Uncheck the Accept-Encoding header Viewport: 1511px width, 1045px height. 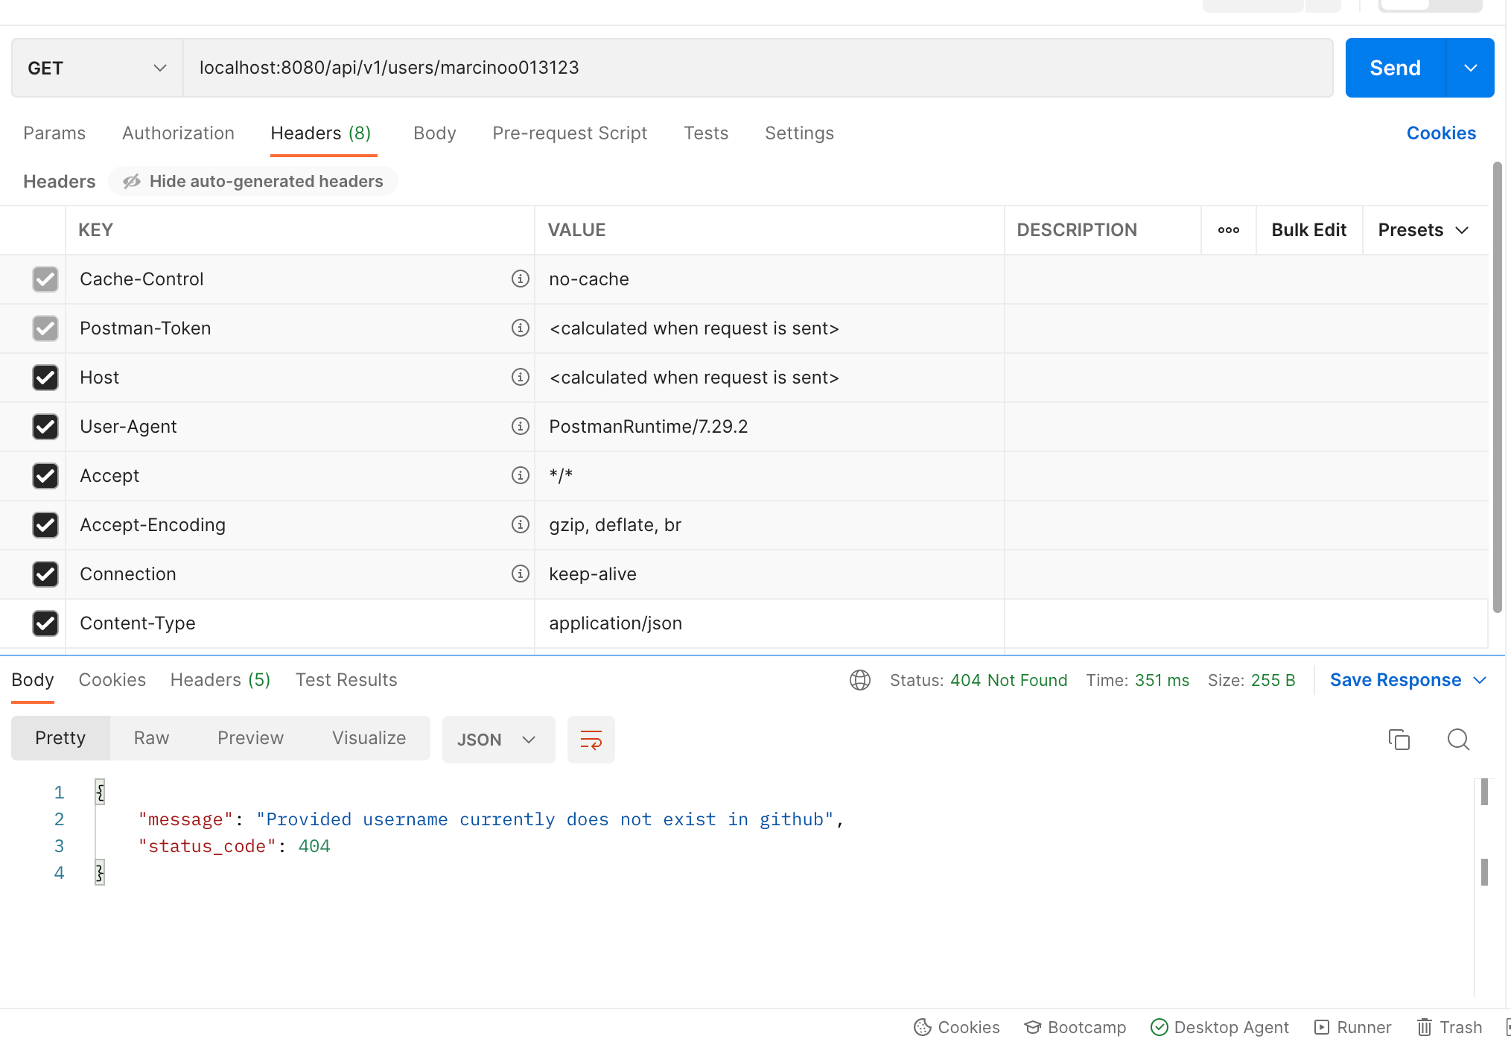45,525
